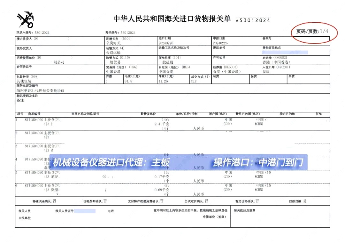Select the entry port value 皇岗
This screenshot has height=243, width=345.
[x=266, y=72]
